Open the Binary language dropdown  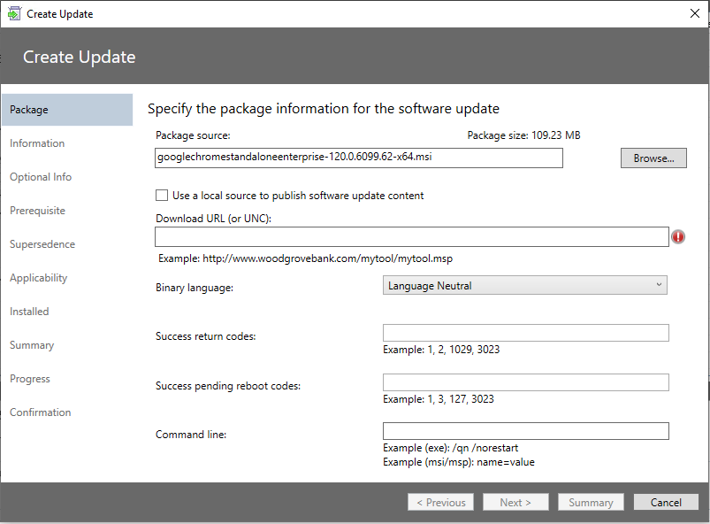[x=525, y=286]
